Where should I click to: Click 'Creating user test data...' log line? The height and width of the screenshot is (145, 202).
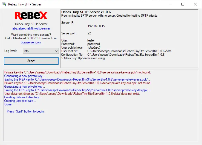[x=20, y=101]
